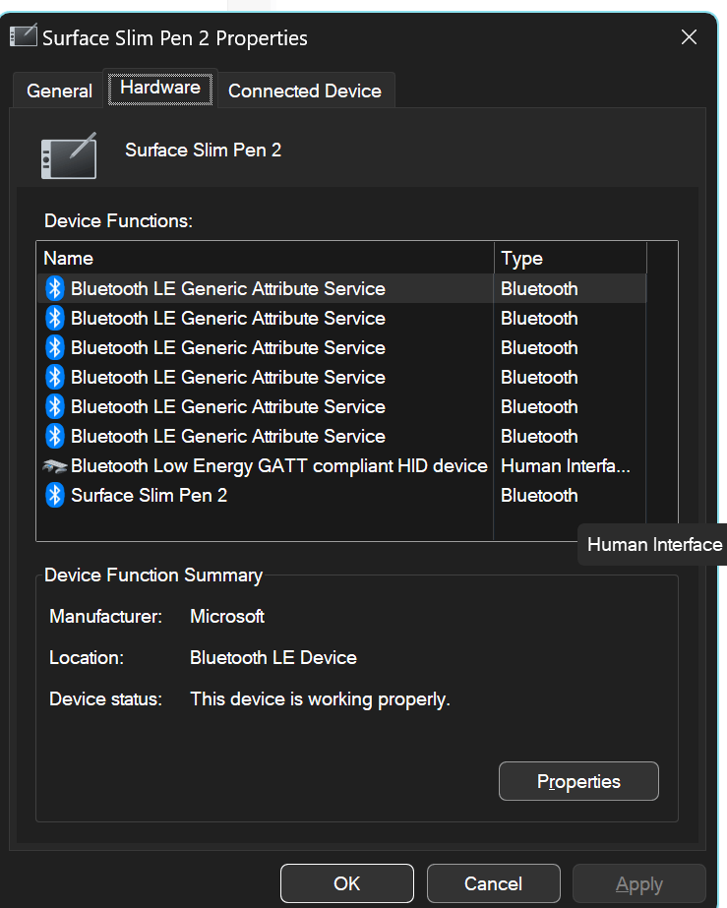Click the Location value Bluetooth LE Device
Screen dimensions: 727x908
click(x=273, y=657)
